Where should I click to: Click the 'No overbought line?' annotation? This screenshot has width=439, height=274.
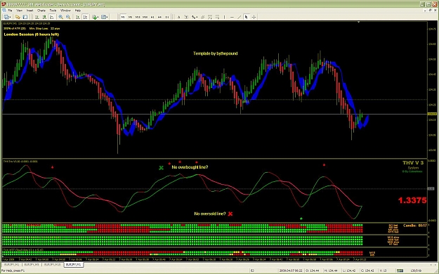point(190,167)
